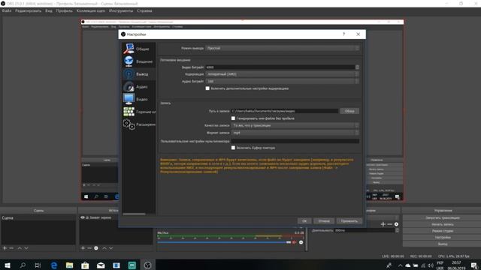Open the Microsoft Edge taskbar icon
Image resolution: width=481 pixels, height=270 pixels.
pyautogui.click(x=54, y=265)
